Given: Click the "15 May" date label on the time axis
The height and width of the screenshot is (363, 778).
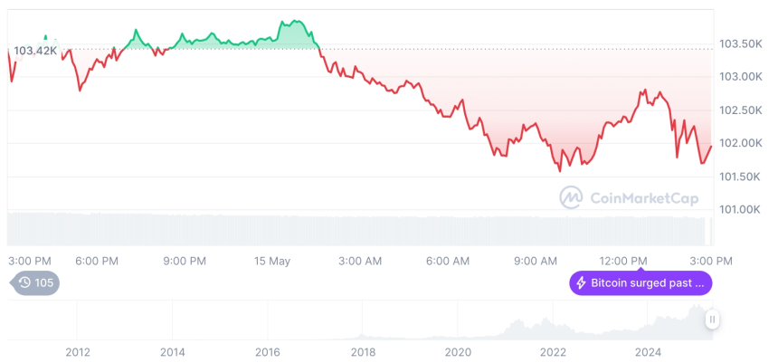Looking at the screenshot, I should coord(272,261).
